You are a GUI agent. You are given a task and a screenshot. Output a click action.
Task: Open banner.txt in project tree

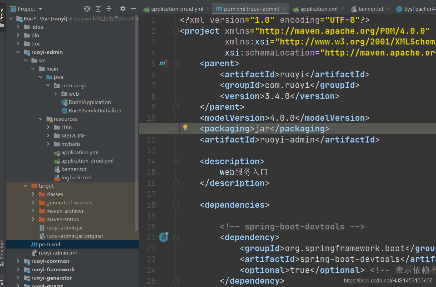pyautogui.click(x=70, y=169)
